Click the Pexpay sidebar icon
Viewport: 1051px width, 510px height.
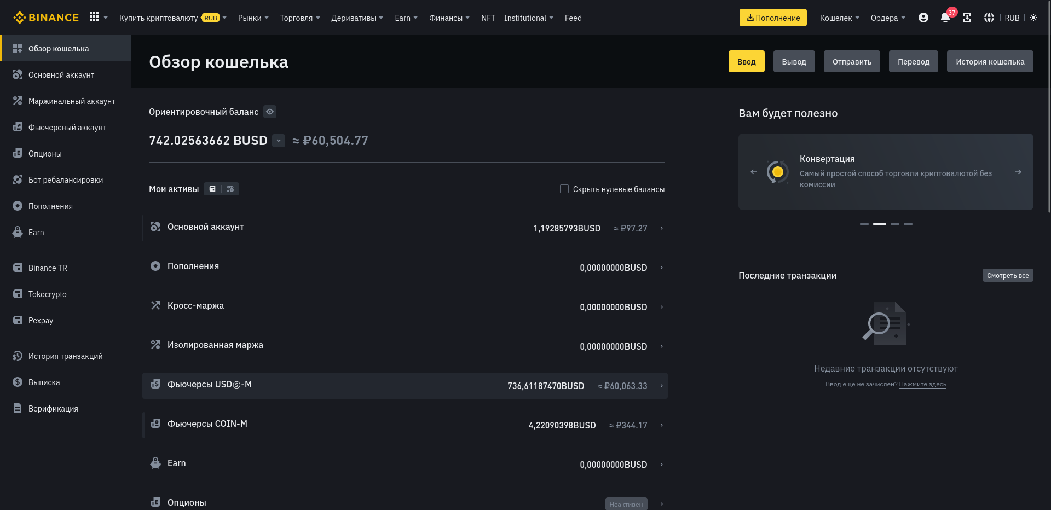[x=18, y=320]
